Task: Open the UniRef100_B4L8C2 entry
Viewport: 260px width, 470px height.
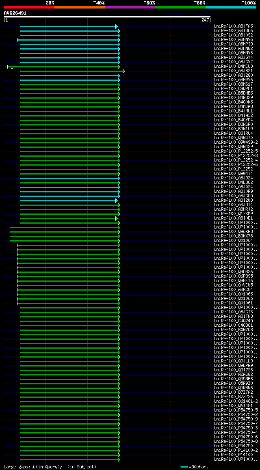Action: [233, 182]
